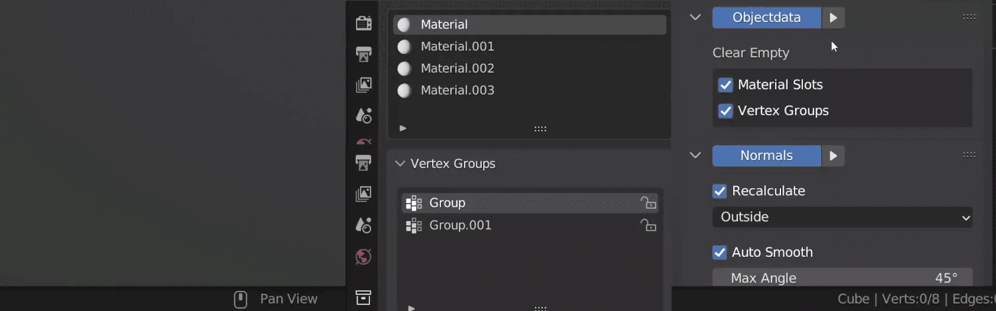
Task: Toggle lock icon for Group.001 vertex group
Action: (648, 225)
